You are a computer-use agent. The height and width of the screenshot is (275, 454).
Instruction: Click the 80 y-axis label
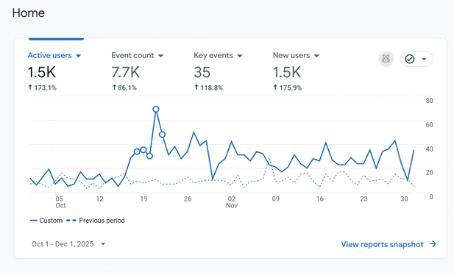pos(430,101)
